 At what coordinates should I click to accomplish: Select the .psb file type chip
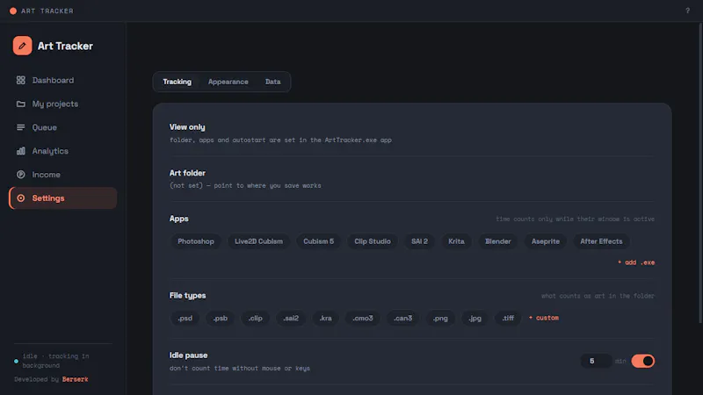[x=221, y=319]
